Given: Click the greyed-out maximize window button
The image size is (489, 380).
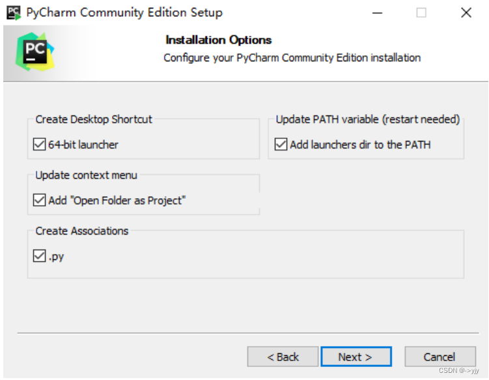Looking at the screenshot, I should [421, 13].
